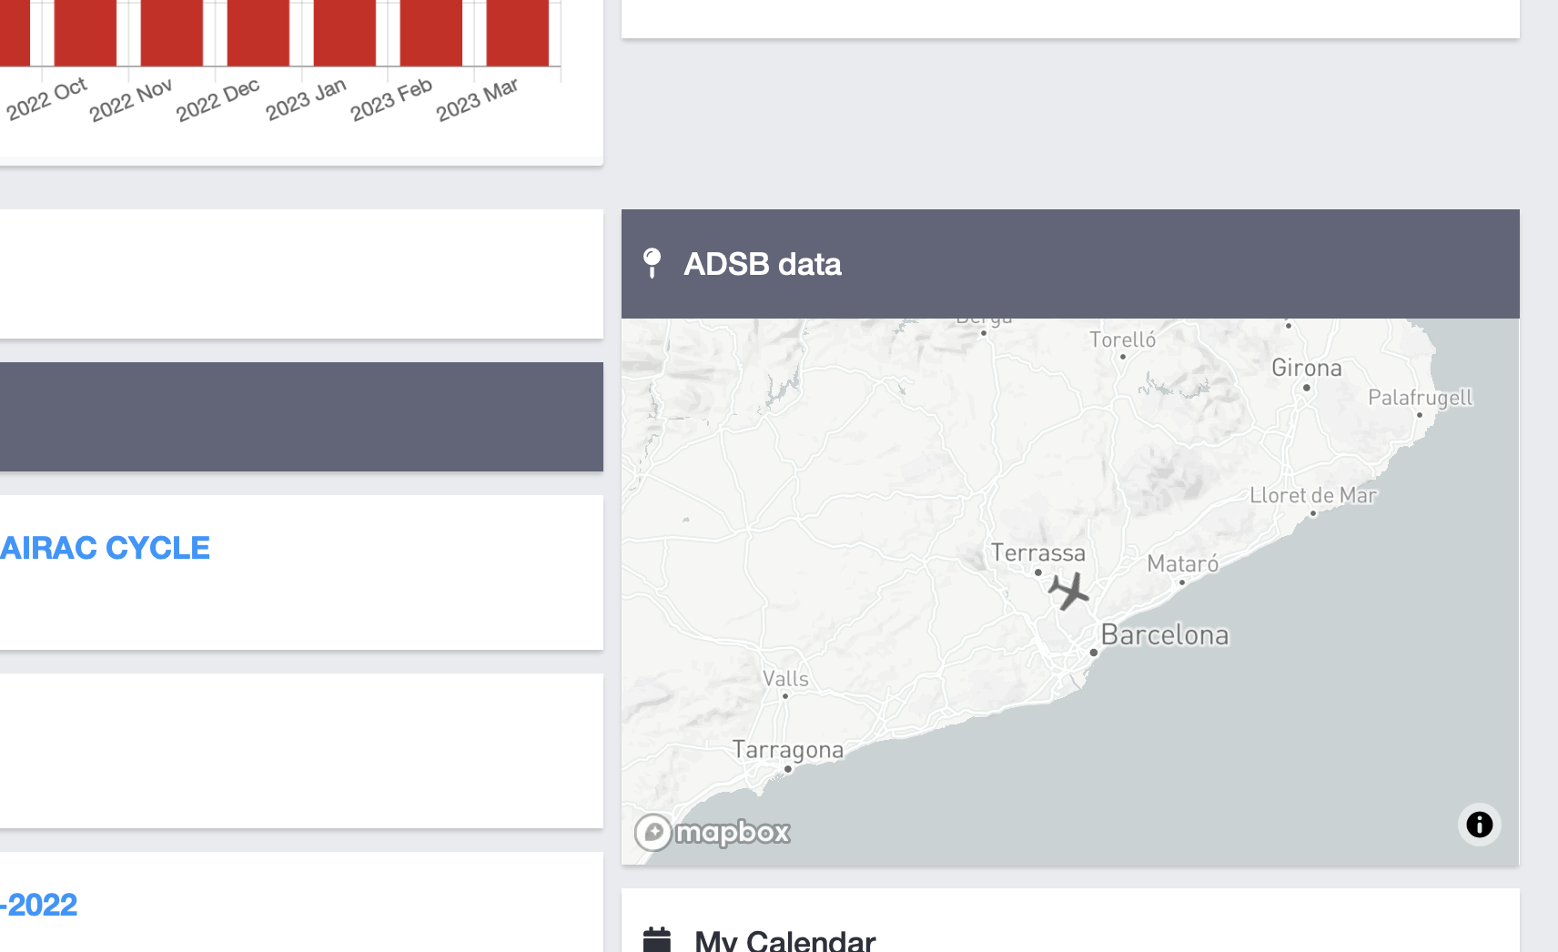
Task: Click the Barcelona label on the map
Action: [1165, 634]
